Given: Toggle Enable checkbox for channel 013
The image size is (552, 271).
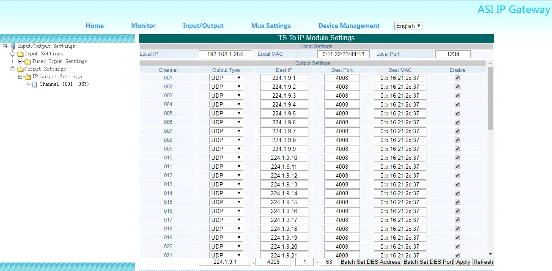Looking at the screenshot, I should click(457, 184).
